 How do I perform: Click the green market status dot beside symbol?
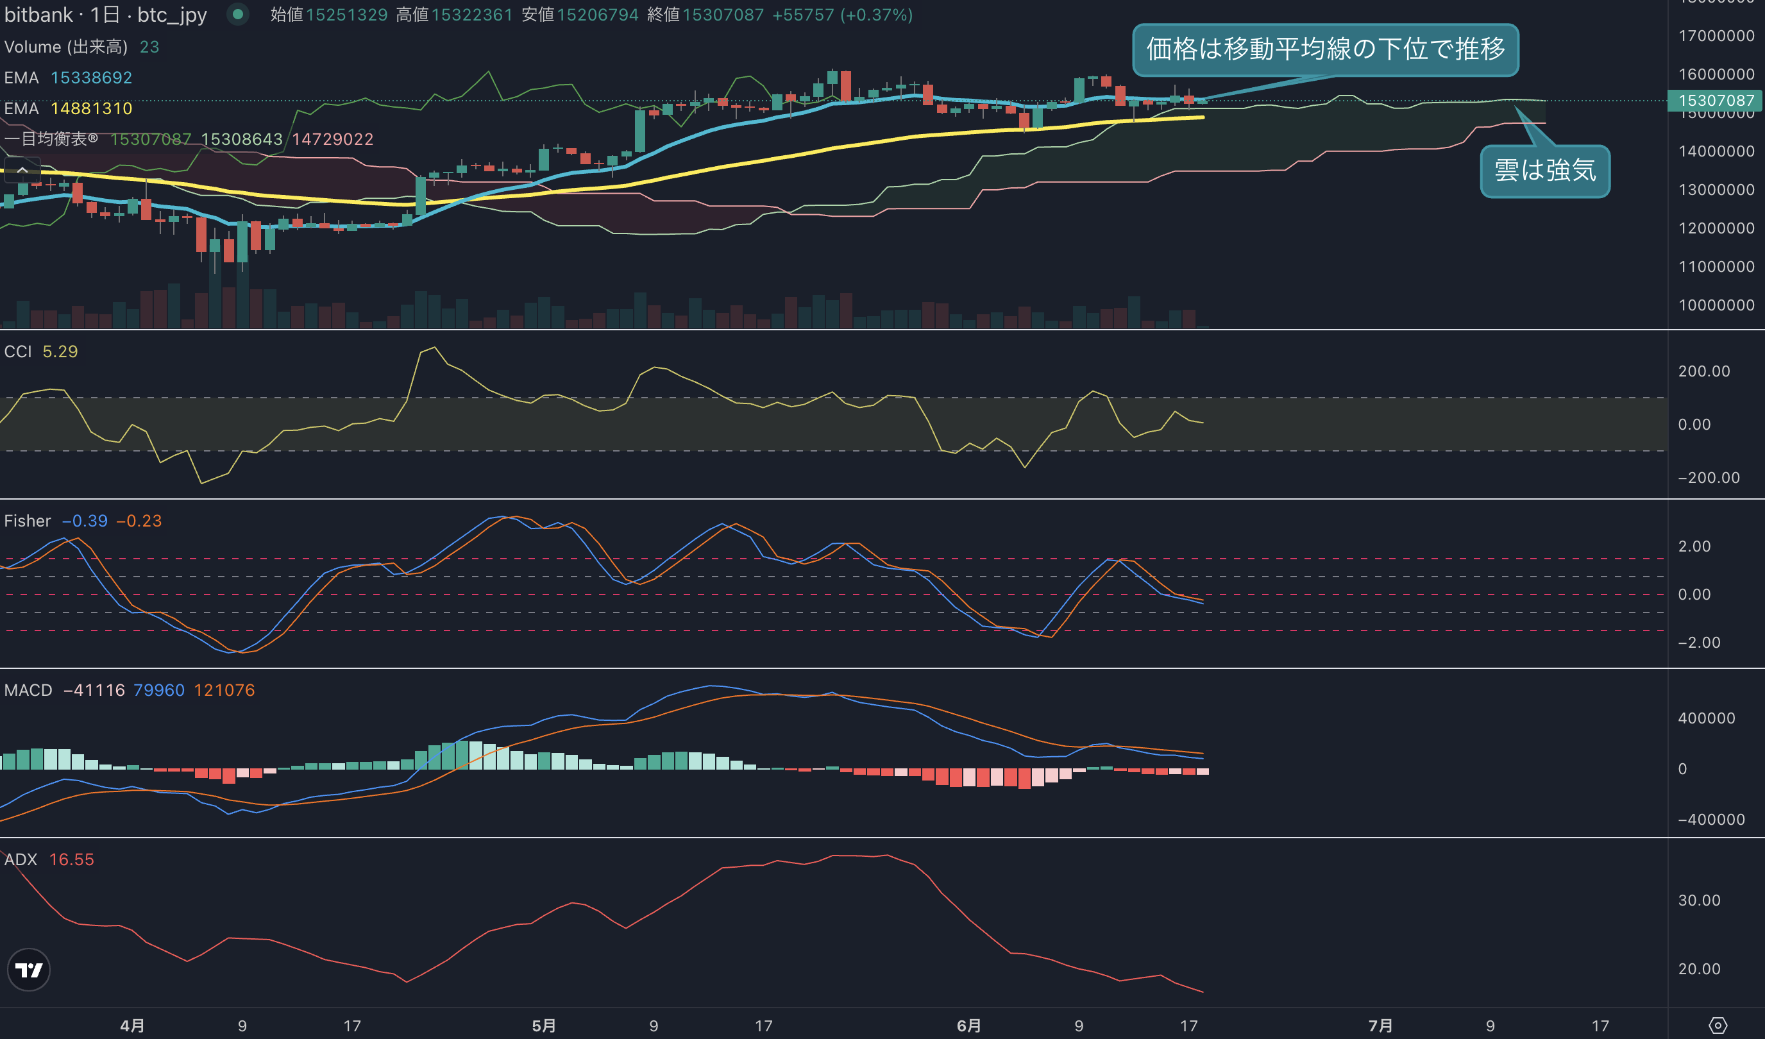tap(238, 14)
